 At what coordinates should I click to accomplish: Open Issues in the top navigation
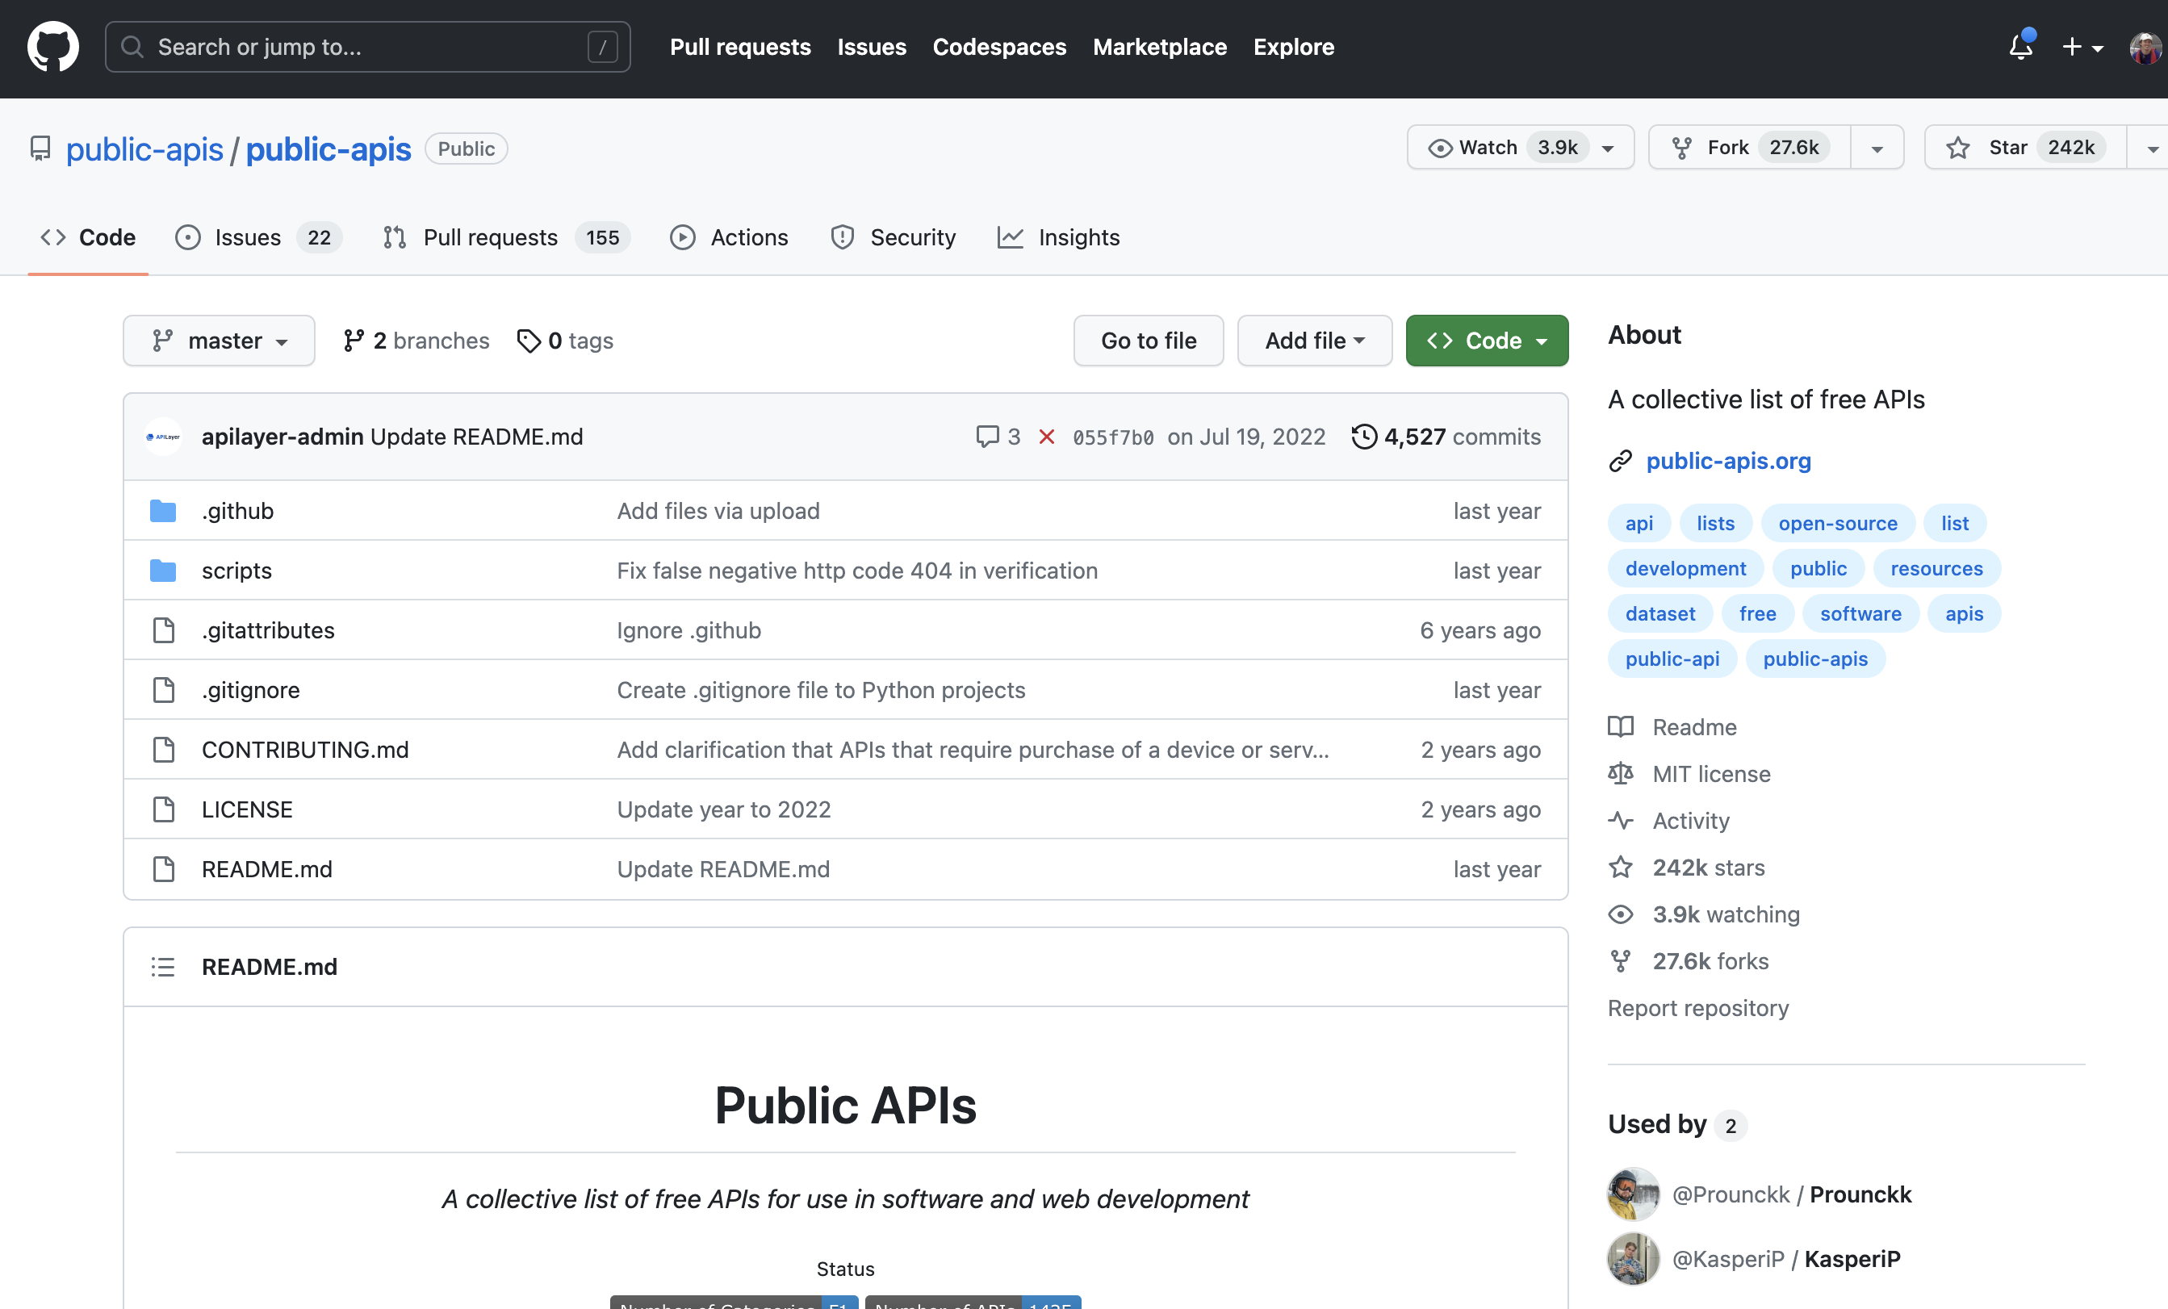point(871,47)
